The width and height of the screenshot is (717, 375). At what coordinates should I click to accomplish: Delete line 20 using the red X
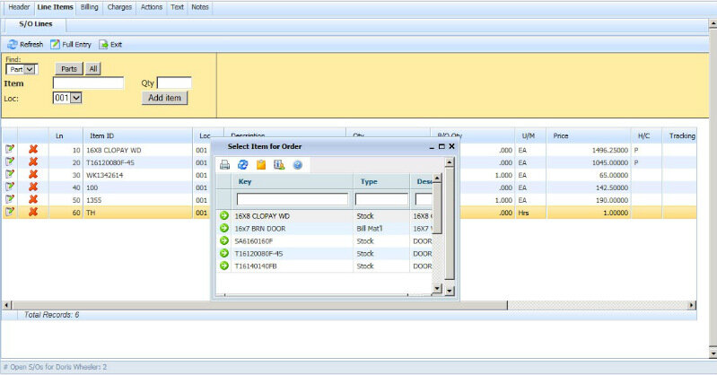[x=33, y=161]
